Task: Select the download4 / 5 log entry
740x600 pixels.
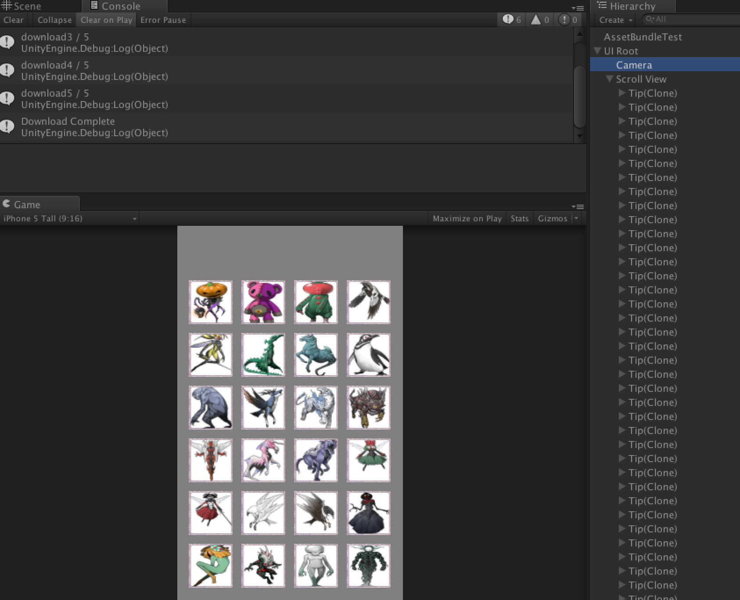Action: [286, 70]
